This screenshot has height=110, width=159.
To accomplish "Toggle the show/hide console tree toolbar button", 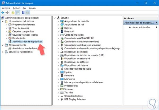I will click(x=17, y=13).
